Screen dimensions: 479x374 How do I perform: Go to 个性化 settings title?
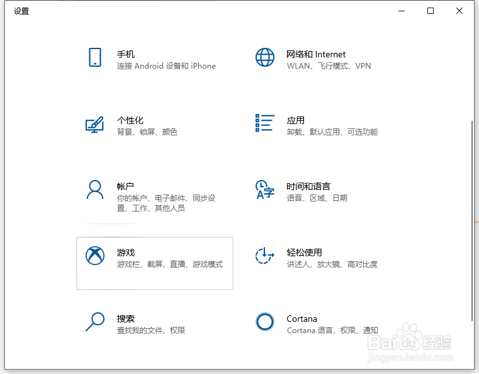click(x=130, y=120)
